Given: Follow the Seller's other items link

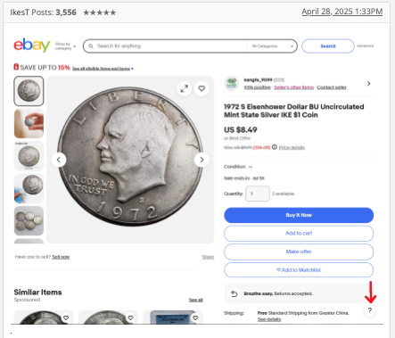Looking at the screenshot, I should [x=293, y=87].
